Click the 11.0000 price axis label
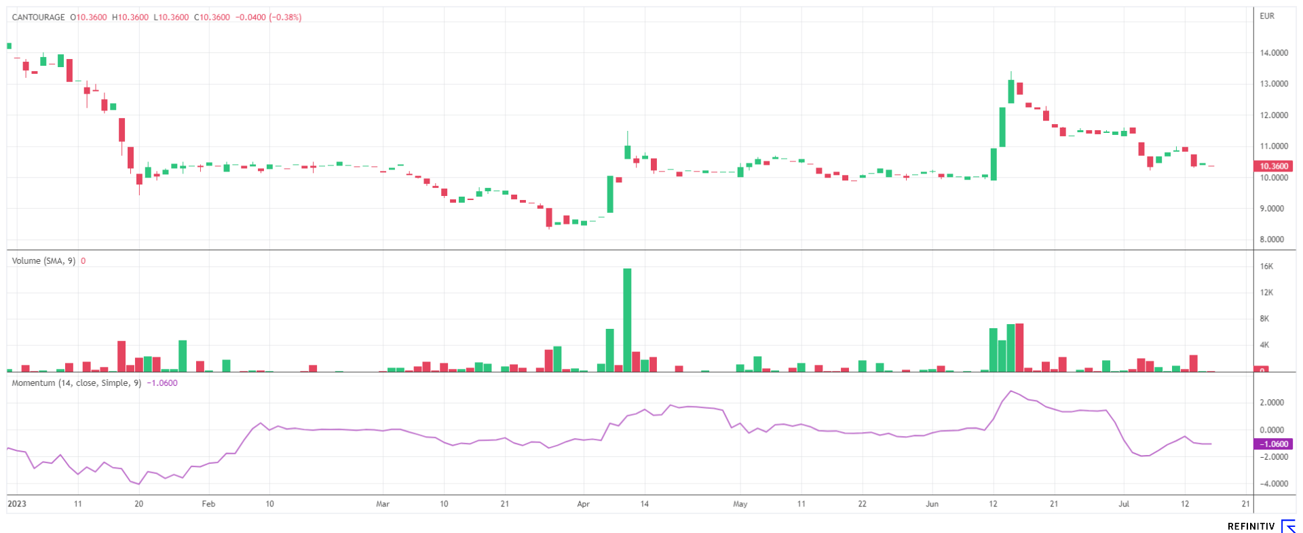The image size is (1303, 533). pos(1274,146)
